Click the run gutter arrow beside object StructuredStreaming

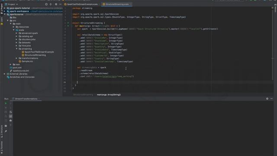pyautogui.click(x=68, y=23)
